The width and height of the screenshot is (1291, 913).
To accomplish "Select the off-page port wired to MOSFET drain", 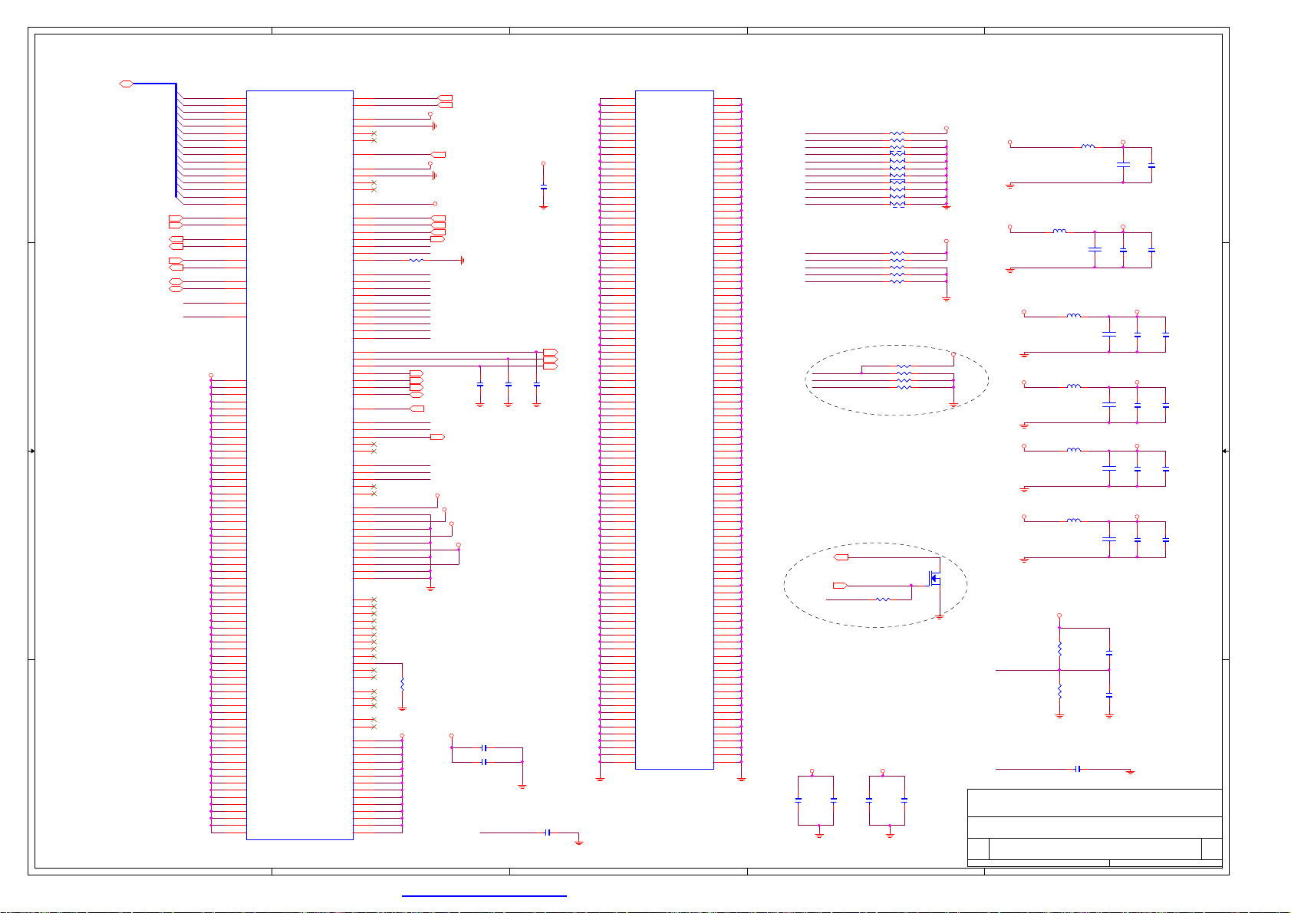I will 841,557.
